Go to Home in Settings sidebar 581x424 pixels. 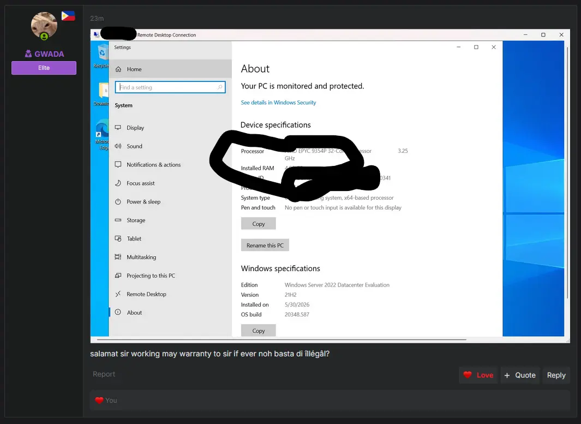click(x=170, y=69)
